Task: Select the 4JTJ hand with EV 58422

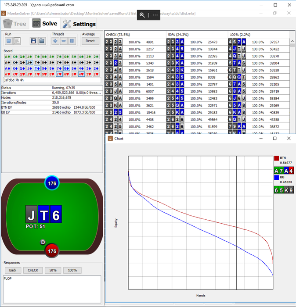Action: (259, 49)
